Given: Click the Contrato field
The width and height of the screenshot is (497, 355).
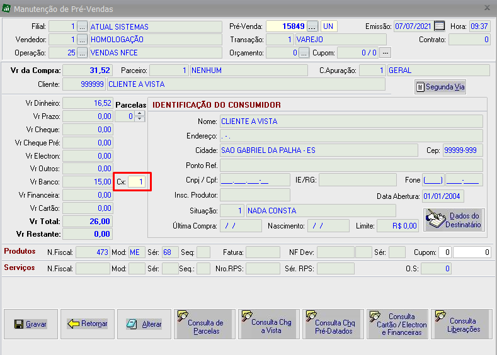Looking at the screenshot, I should coord(470,40).
